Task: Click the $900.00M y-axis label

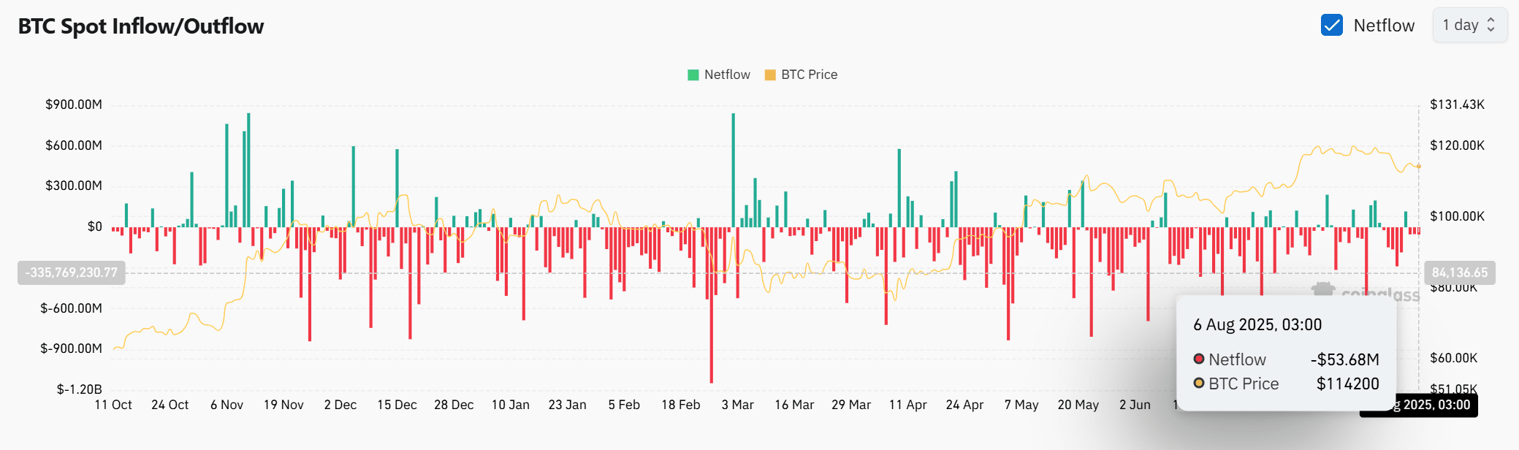Action: tap(74, 104)
